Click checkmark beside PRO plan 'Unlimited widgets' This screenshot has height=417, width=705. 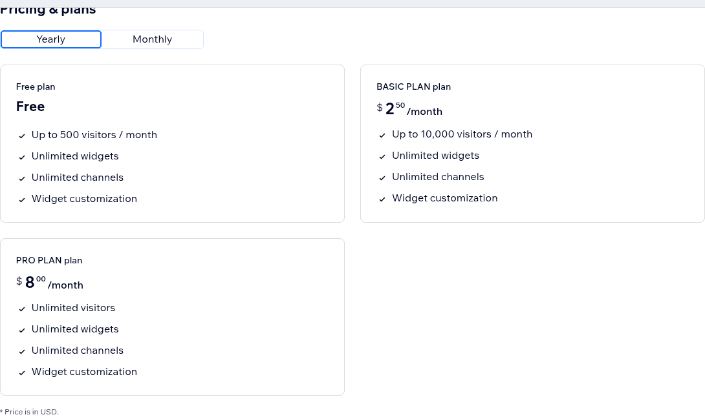[x=22, y=331]
